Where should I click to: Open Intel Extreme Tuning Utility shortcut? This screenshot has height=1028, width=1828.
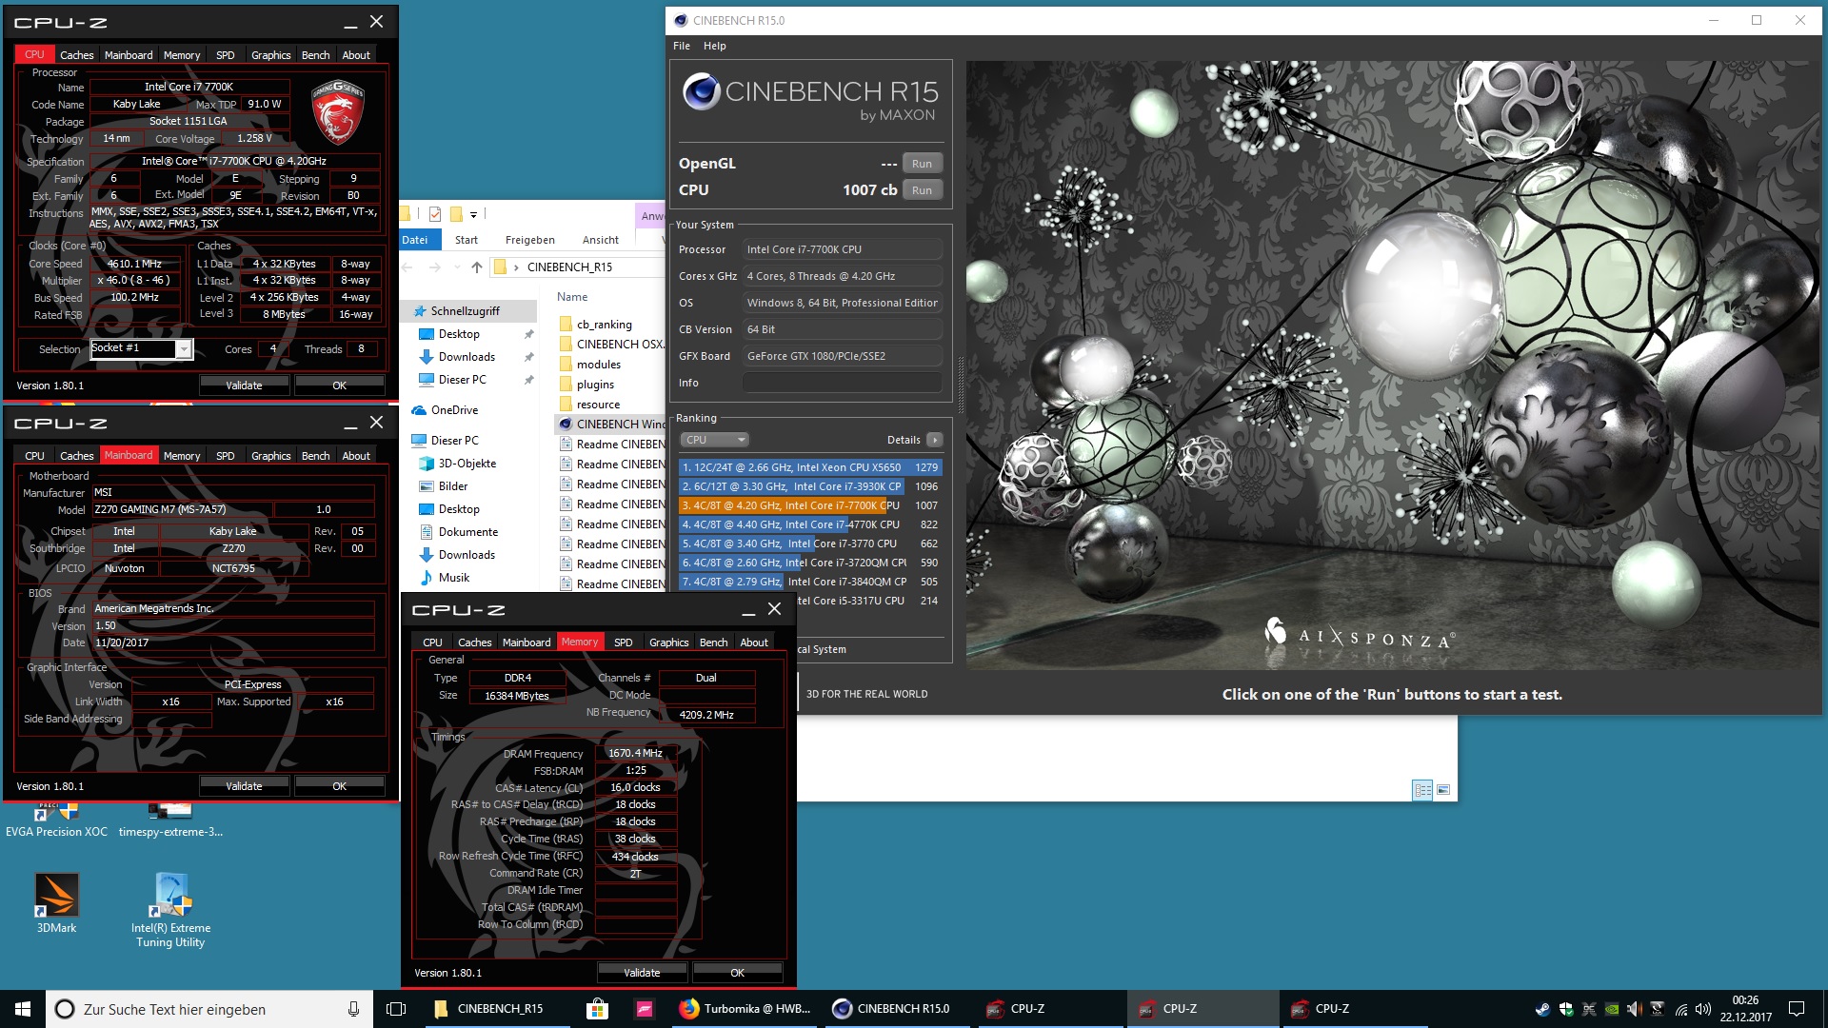(x=170, y=910)
